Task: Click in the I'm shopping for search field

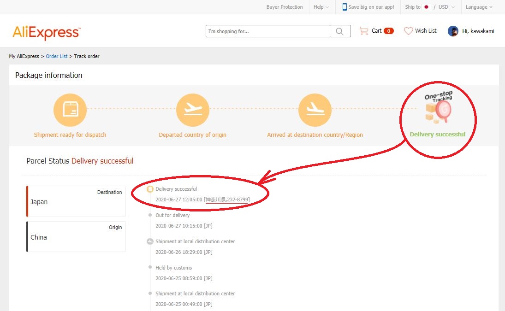Action: 267,31
